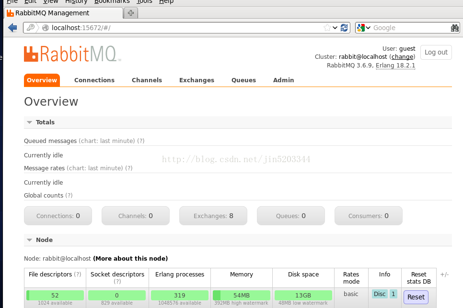
Task: Bookmark page with the star icon
Action: pyautogui.click(x=327, y=28)
